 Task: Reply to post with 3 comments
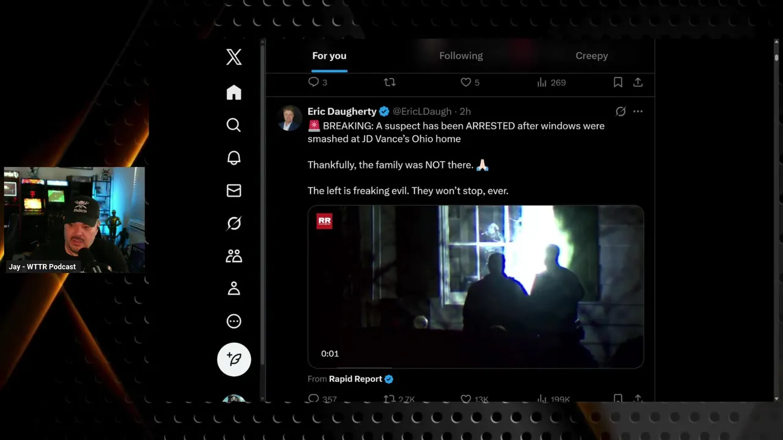pyautogui.click(x=317, y=82)
